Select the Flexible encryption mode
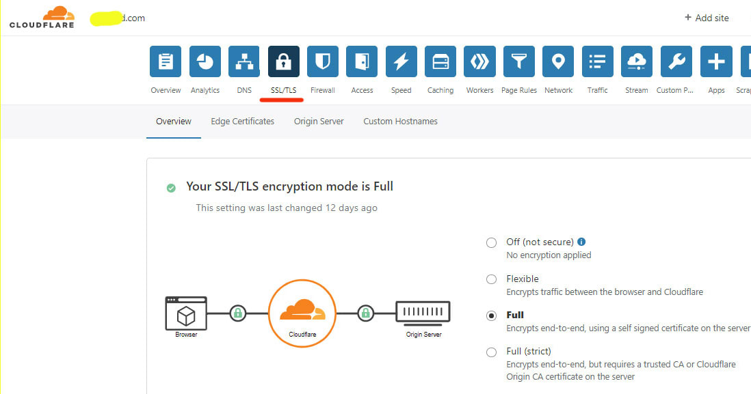Viewport: 751px width, 394px height. [x=491, y=279]
